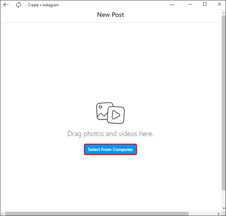Click the horizontal scrollbar thumb
This screenshot has width=226, height=216.
click(97, 214)
